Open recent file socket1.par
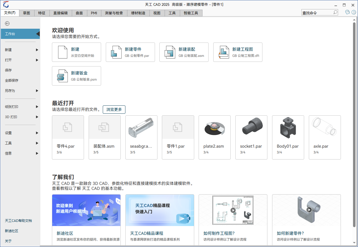 coord(251,137)
